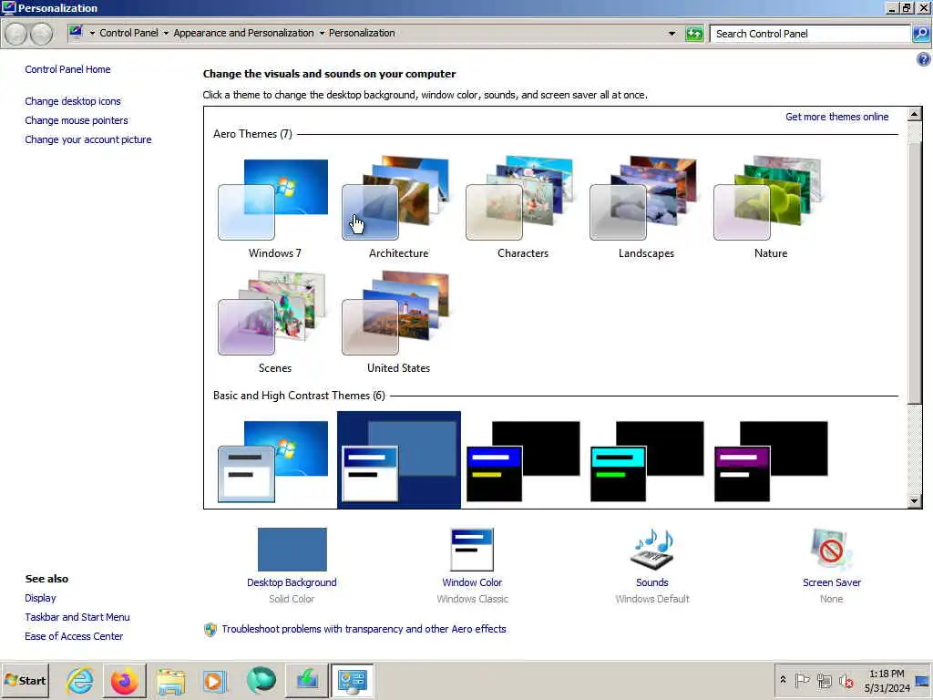
Task: Open the Sounds settings icon
Action: coord(652,549)
